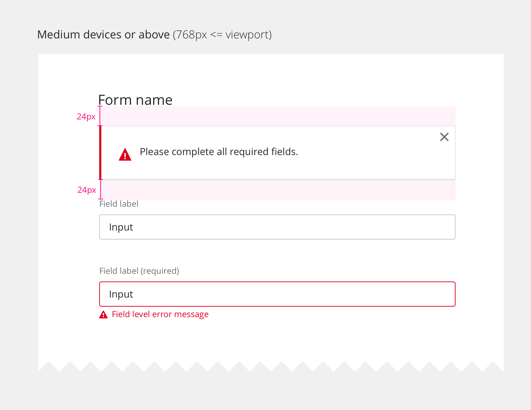Click the first Input text field
Screen dimensions: 531x410
pos(277,227)
